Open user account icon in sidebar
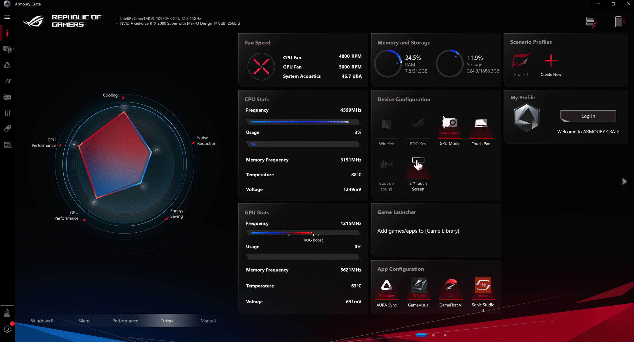634x342 pixels. tap(7, 313)
